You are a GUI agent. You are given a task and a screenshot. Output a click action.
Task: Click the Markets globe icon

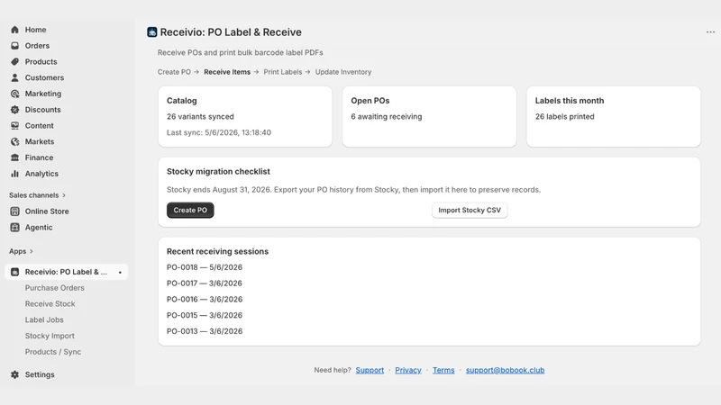click(x=14, y=142)
